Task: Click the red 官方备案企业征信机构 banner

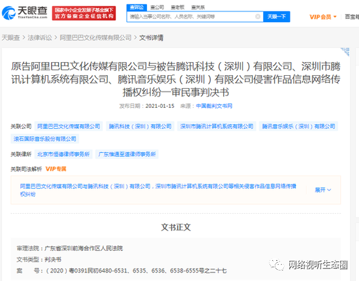Action: (84, 13)
